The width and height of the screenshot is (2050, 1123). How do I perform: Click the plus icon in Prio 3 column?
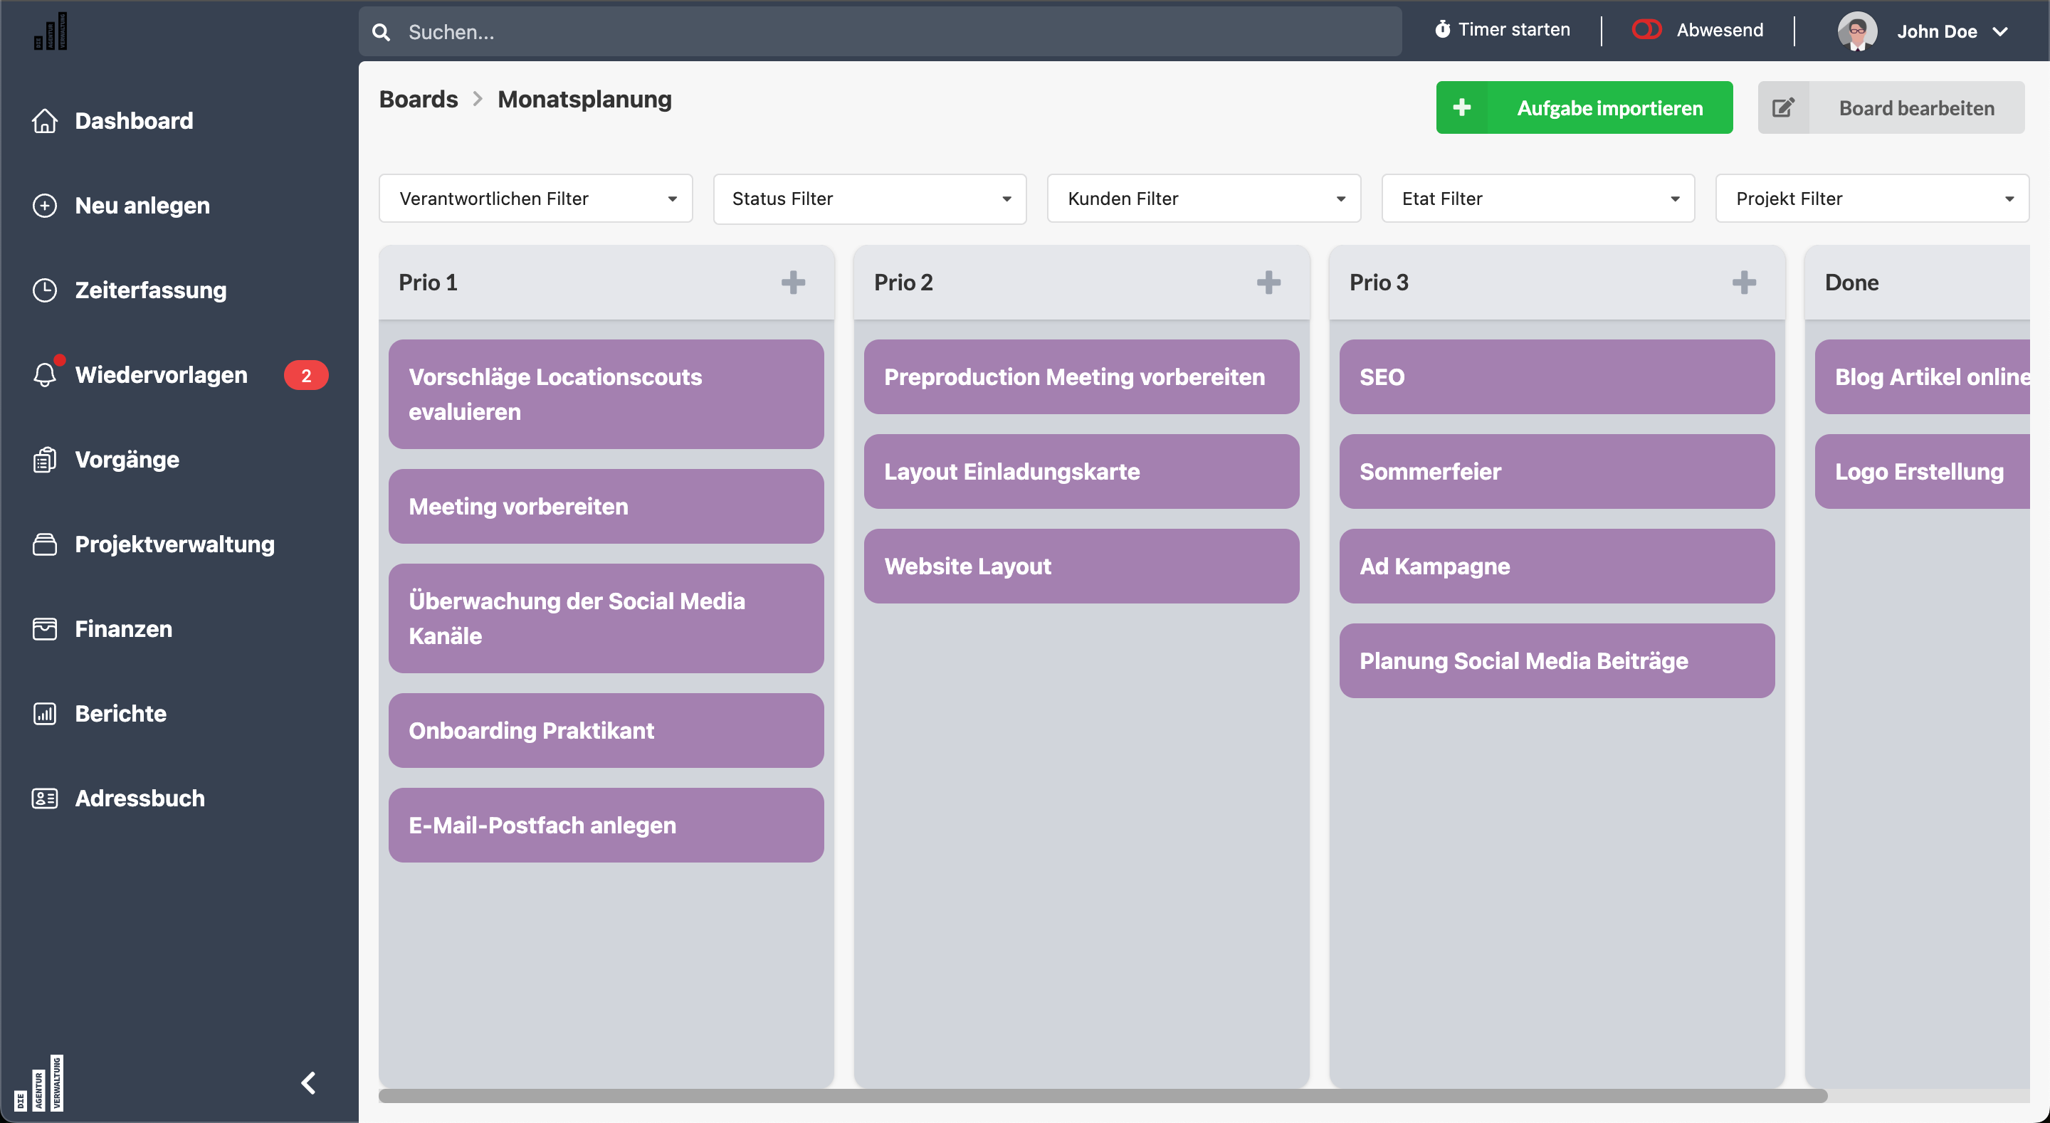(x=1744, y=282)
